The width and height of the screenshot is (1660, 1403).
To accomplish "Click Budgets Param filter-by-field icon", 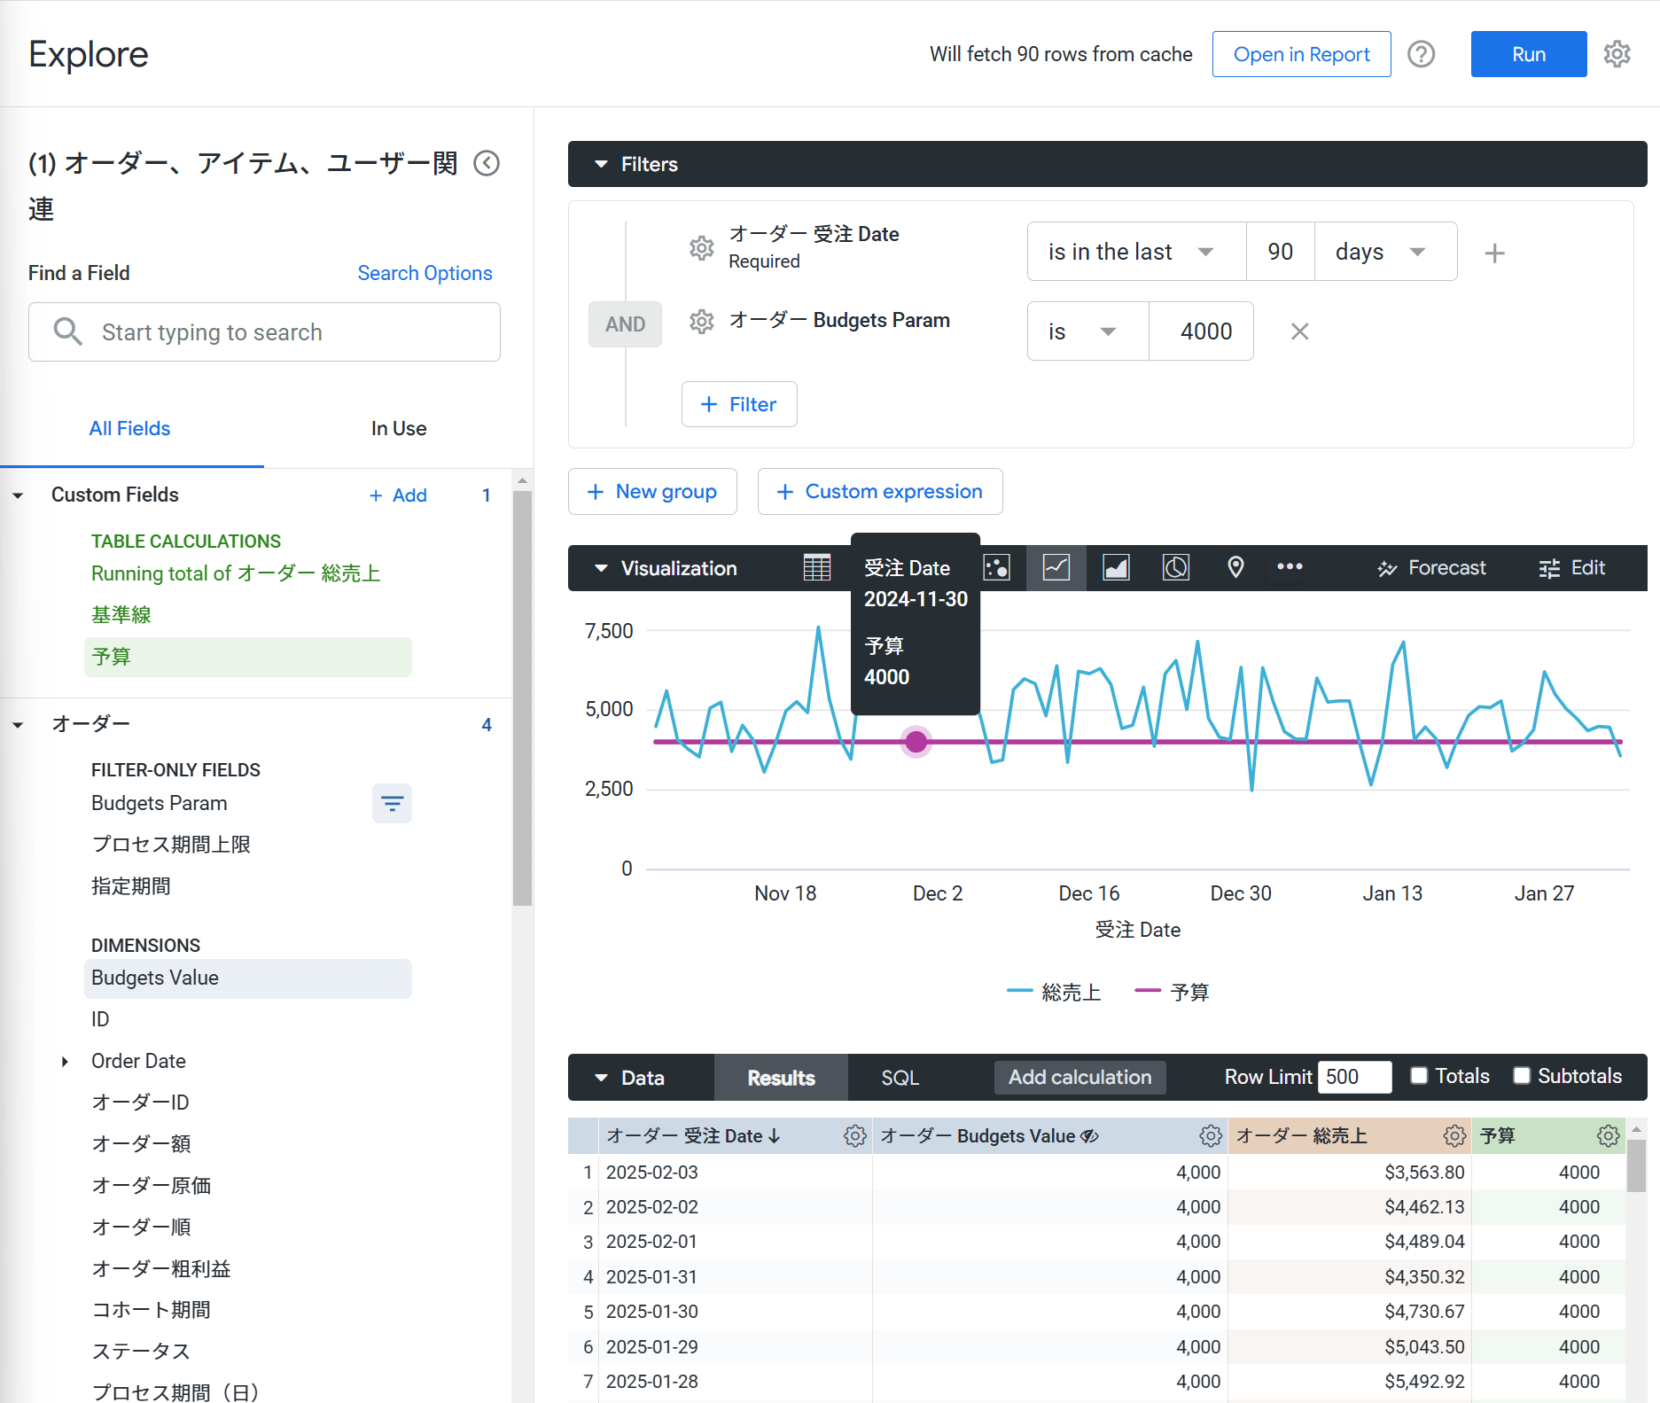I will click(x=392, y=804).
